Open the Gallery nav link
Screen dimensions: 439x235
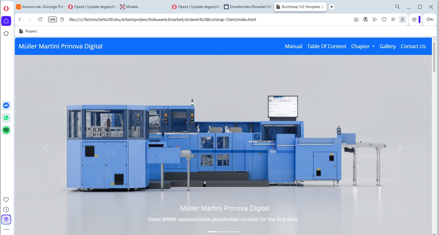tap(388, 46)
